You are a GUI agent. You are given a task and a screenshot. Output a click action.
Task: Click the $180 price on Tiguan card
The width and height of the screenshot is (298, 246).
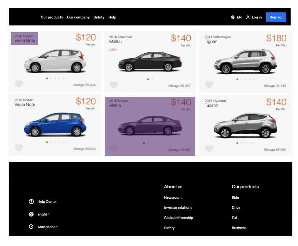[x=276, y=38]
